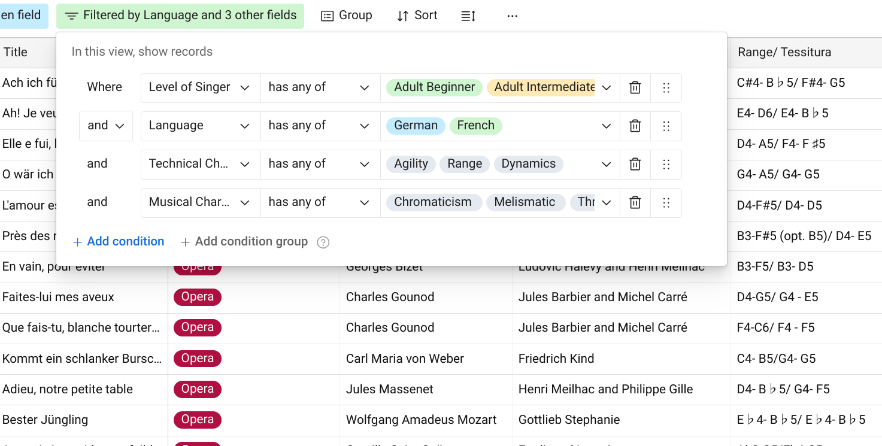Screen dimensions: 882x446
Task: Delete the Level of Singer filter condition
Action: (x=635, y=88)
